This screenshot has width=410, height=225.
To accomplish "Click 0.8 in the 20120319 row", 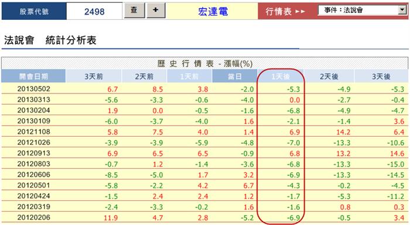I will tap(345, 207).
